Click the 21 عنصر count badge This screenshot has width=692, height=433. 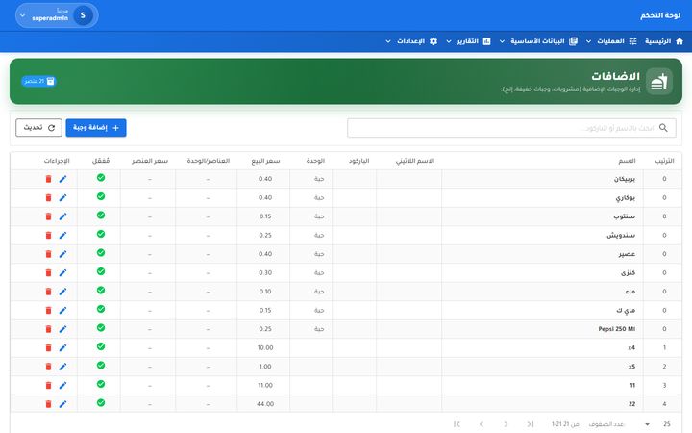click(38, 81)
